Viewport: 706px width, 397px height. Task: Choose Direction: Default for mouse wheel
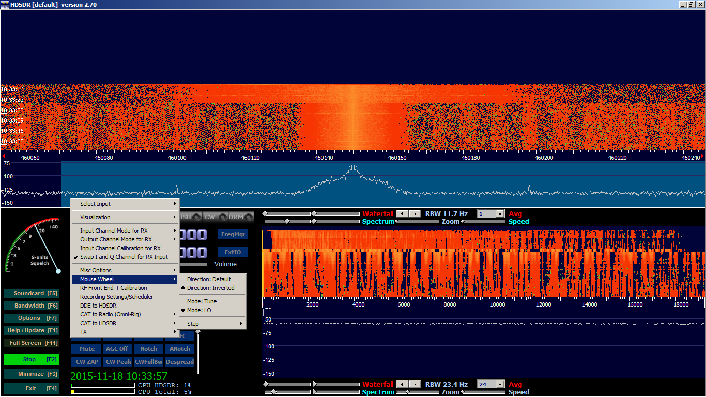coord(212,279)
